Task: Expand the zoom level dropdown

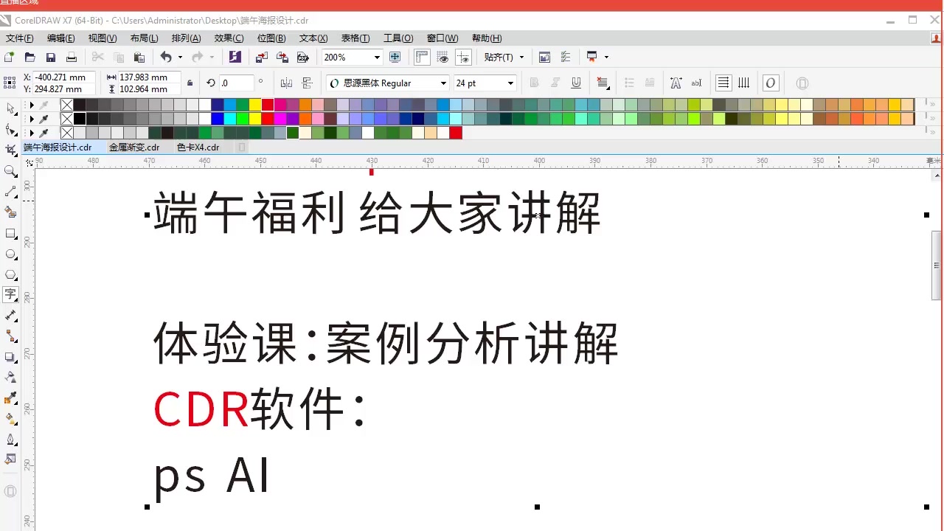Action: pyautogui.click(x=376, y=57)
